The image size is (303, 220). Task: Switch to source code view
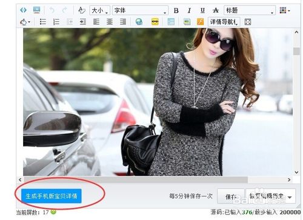point(24,10)
